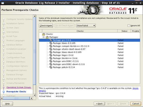Click gear icon beside libgcc-3.4.6
This screenshot has height=107, width=143.
coord(51,55)
